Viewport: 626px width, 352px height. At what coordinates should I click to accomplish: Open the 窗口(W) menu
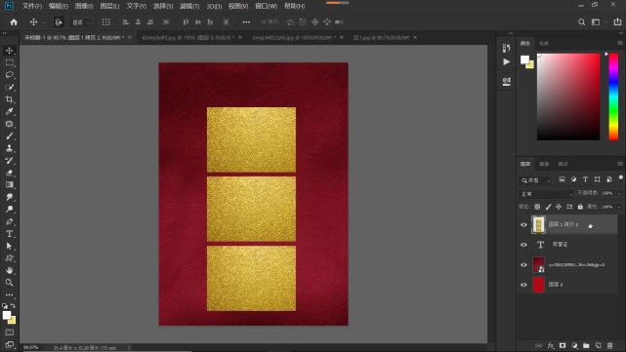[266, 6]
